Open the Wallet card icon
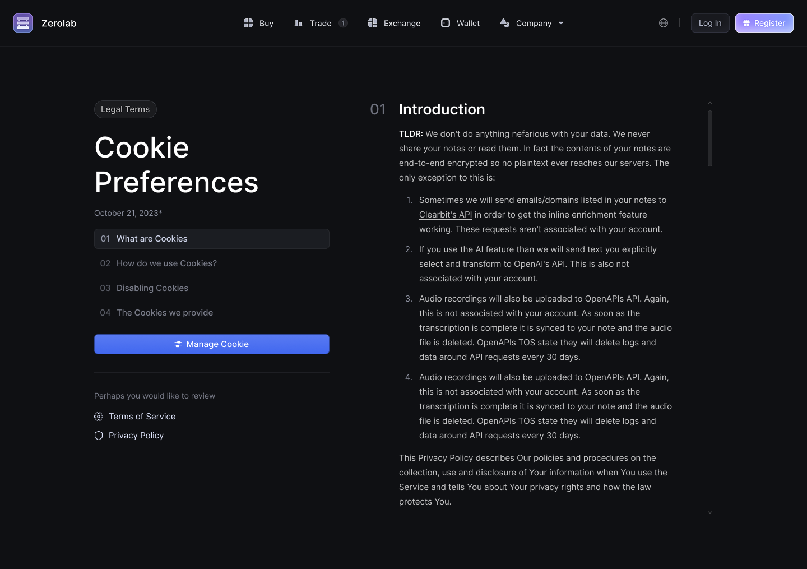 coord(445,23)
